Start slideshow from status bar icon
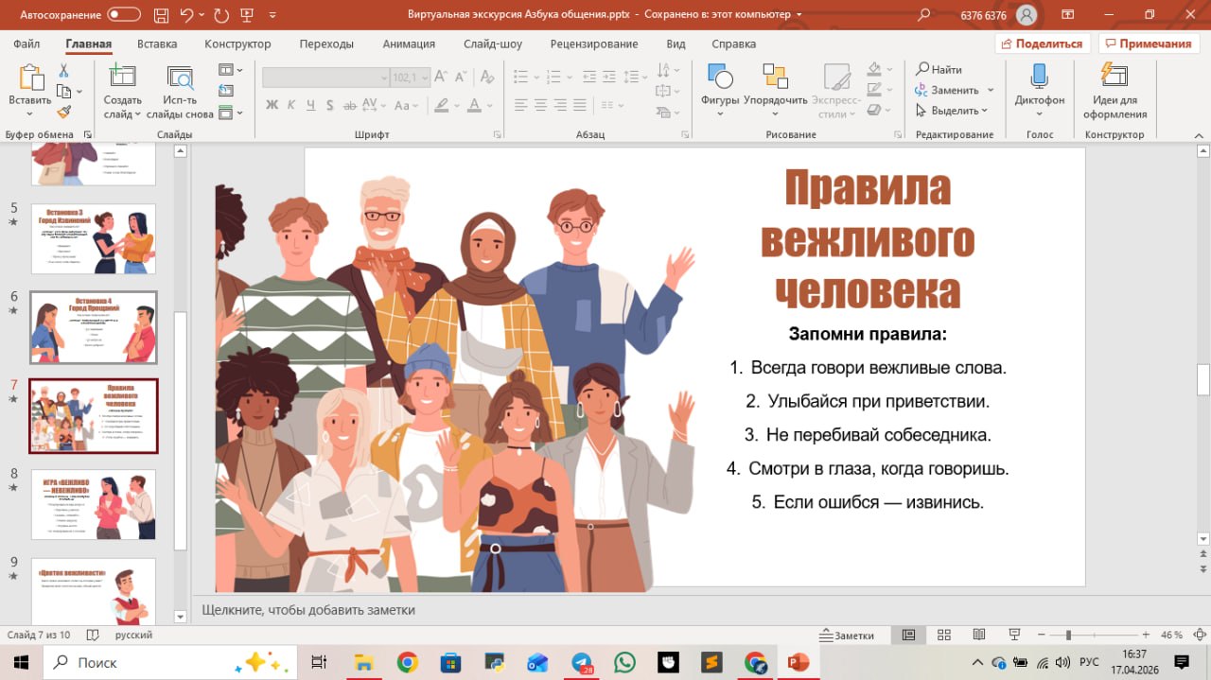Image resolution: width=1211 pixels, height=680 pixels. (1014, 635)
